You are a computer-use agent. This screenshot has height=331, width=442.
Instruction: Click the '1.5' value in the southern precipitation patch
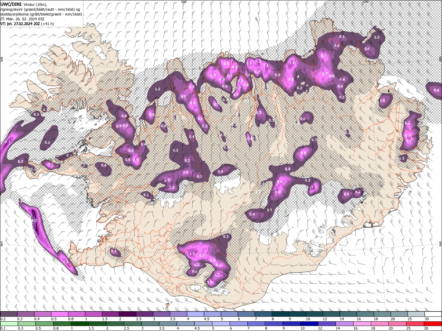[x=192, y=254]
